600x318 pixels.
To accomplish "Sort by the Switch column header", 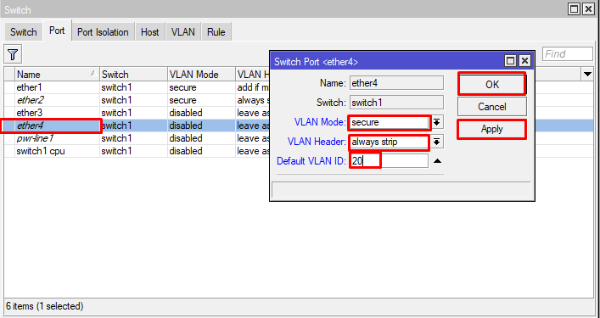I will tap(133, 74).
